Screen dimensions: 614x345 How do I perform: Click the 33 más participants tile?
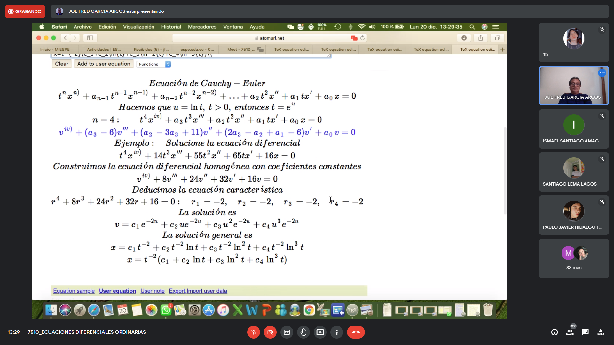point(574,258)
